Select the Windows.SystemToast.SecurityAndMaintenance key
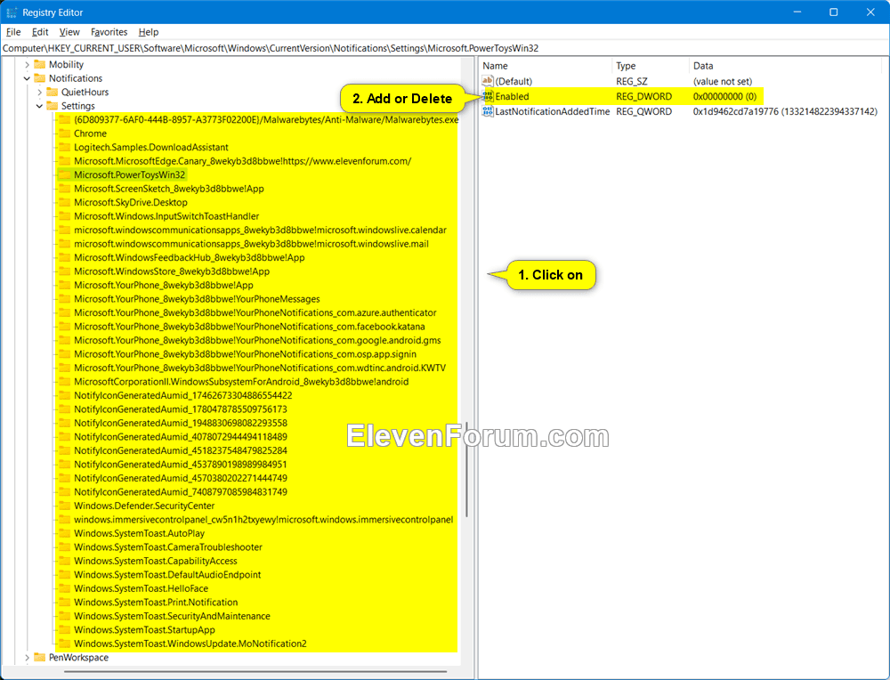 (x=172, y=616)
